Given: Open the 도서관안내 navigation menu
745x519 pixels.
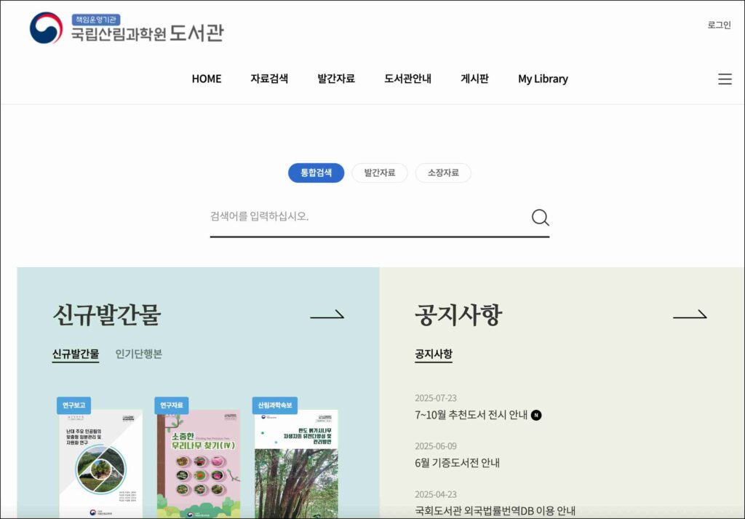Looking at the screenshot, I should [407, 79].
